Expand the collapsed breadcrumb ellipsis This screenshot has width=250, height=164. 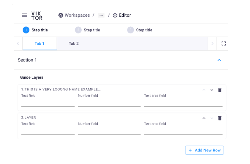(101, 15)
